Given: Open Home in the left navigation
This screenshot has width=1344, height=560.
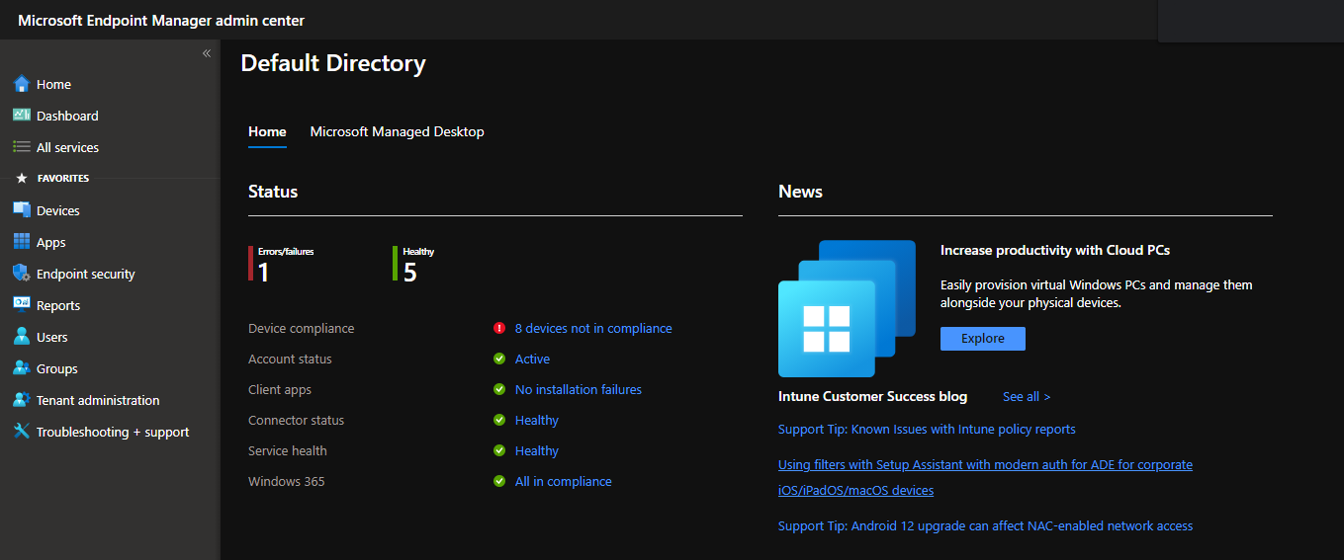Looking at the screenshot, I should pos(110,84).
